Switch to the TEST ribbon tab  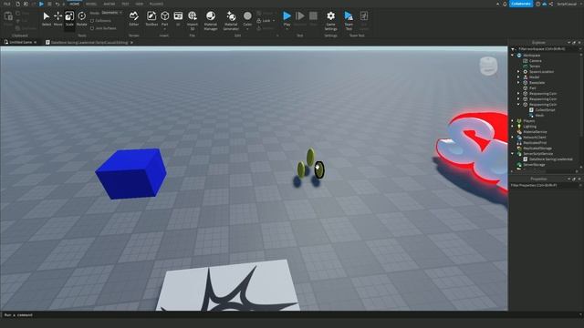click(x=125, y=4)
